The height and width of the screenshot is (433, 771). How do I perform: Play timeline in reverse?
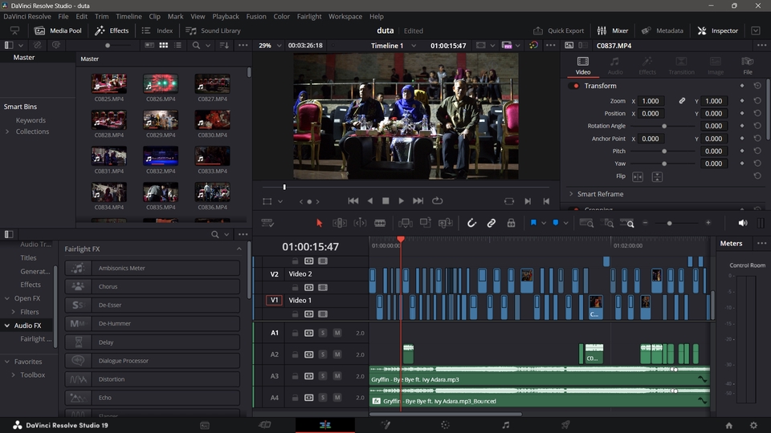369,200
